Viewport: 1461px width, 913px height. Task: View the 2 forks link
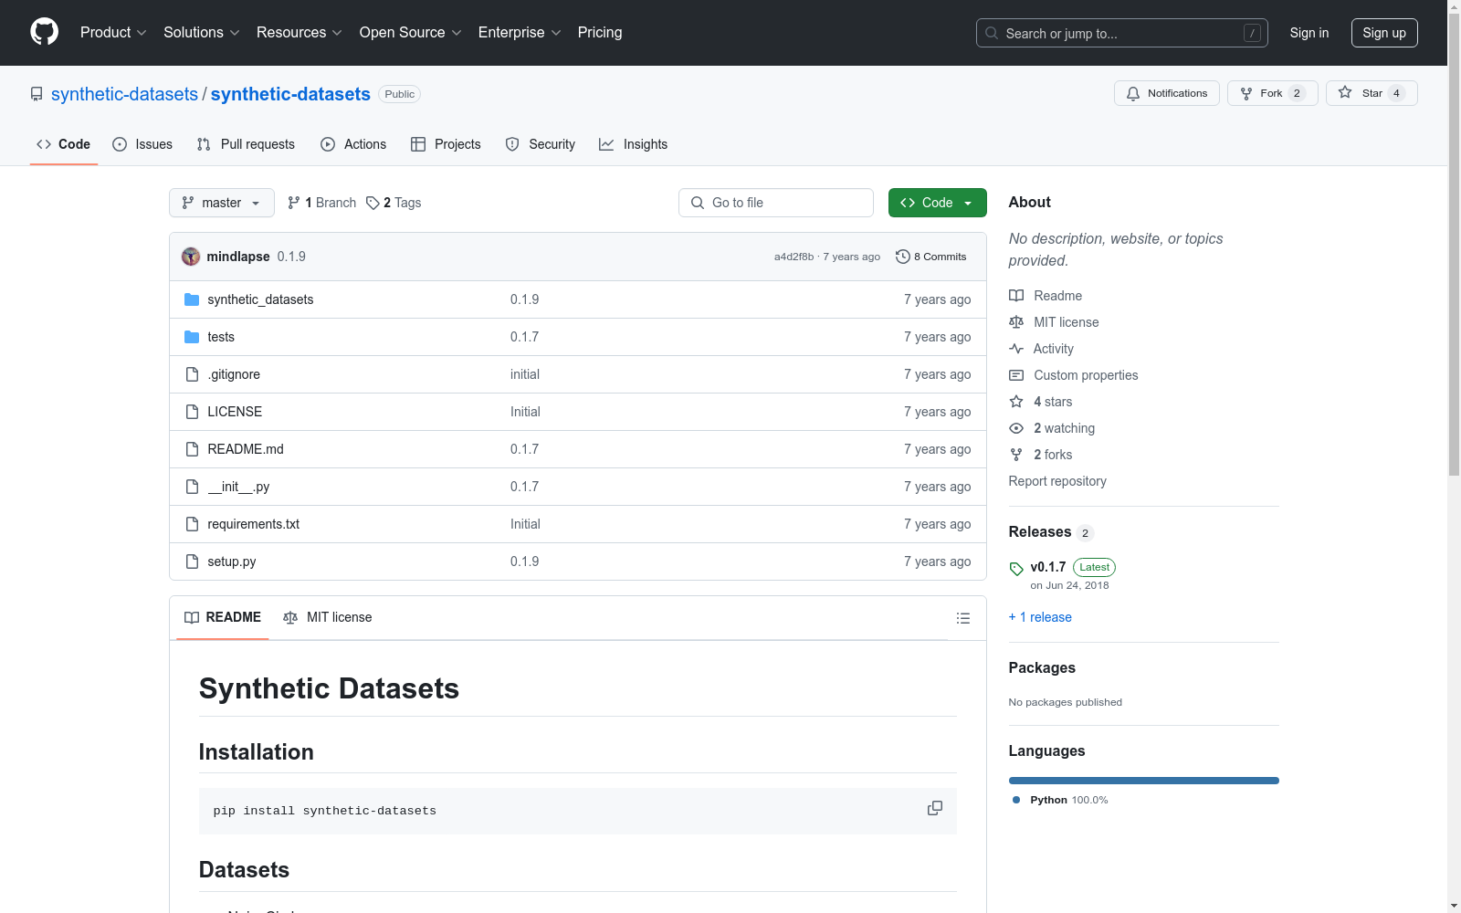[1041, 455]
